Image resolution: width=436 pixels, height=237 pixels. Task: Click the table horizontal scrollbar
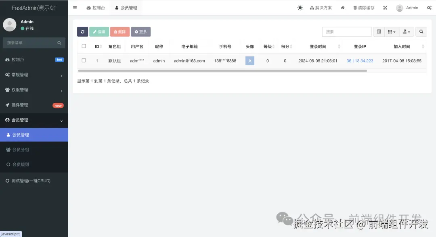[222, 71]
